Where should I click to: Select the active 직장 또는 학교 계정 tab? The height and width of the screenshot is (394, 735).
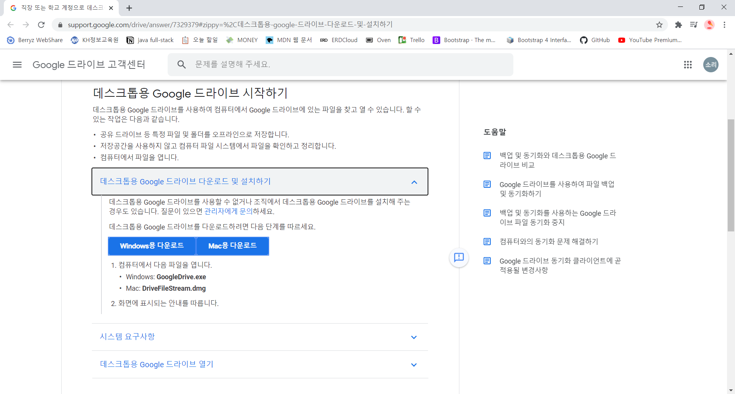click(61, 8)
